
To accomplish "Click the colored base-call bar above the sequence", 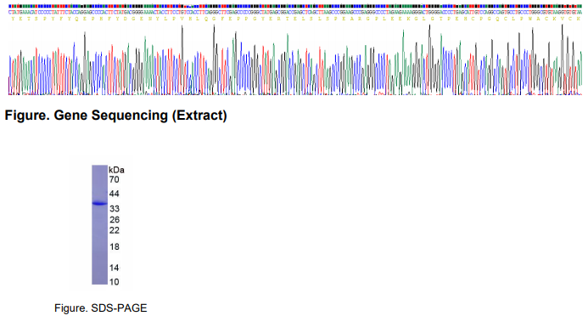I will coord(294,7).
